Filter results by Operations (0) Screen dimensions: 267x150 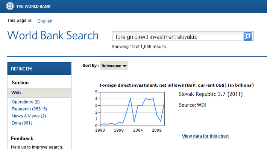[x=26, y=102]
